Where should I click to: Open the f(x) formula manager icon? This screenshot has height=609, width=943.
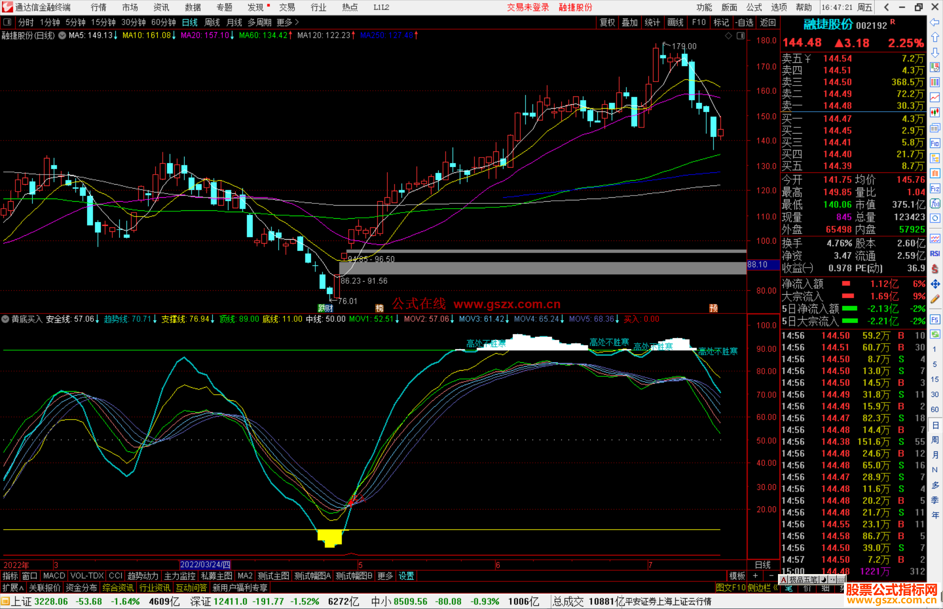(935, 203)
